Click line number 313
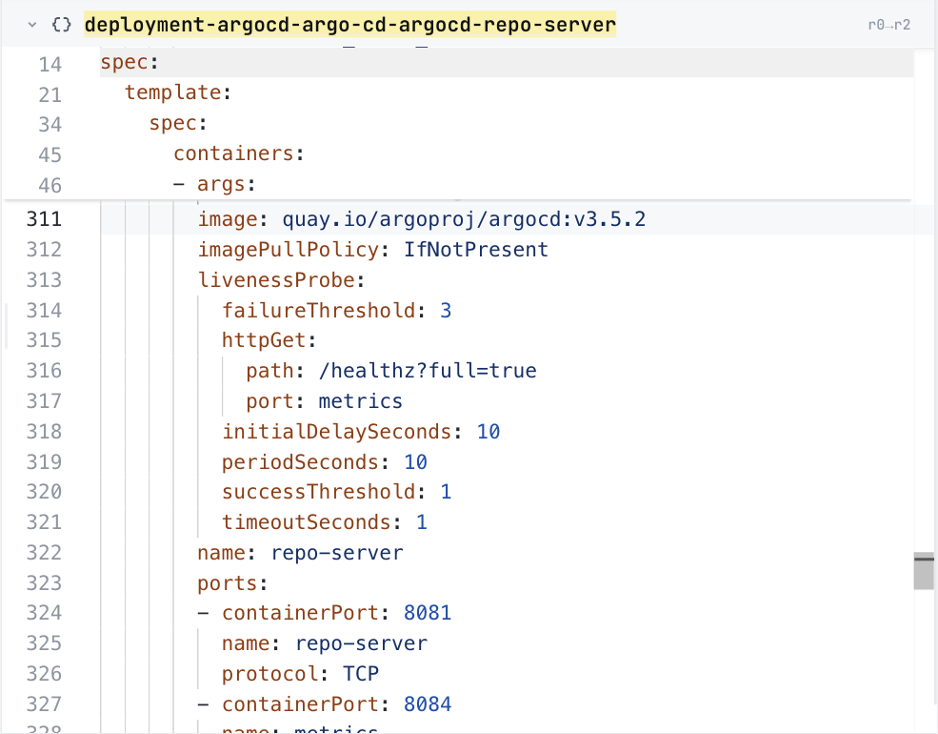 coord(44,280)
